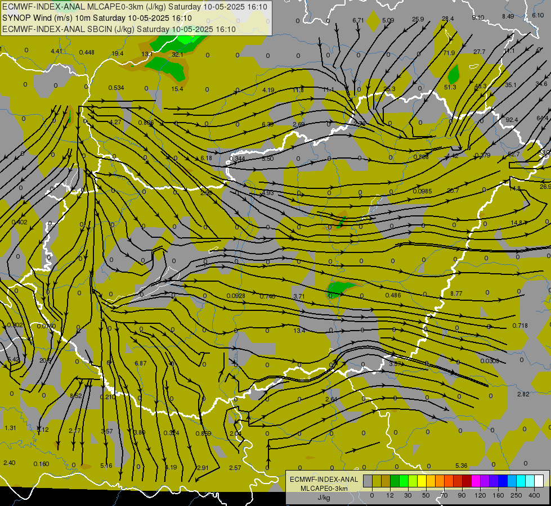Pick the pure yellow legend swatch
This screenshot has width=551, height=506.
coord(422,481)
